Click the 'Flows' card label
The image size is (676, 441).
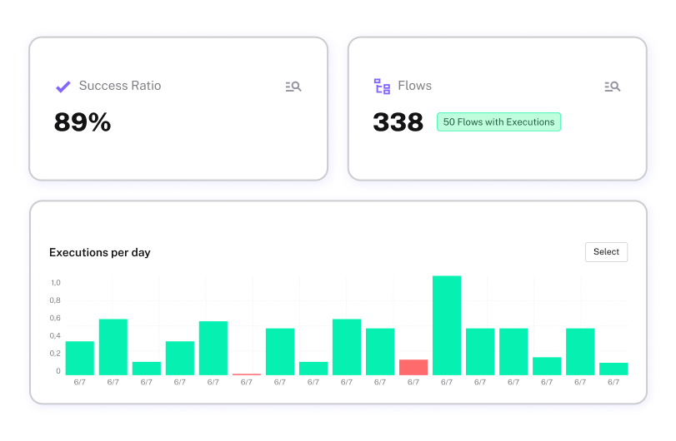pos(414,86)
